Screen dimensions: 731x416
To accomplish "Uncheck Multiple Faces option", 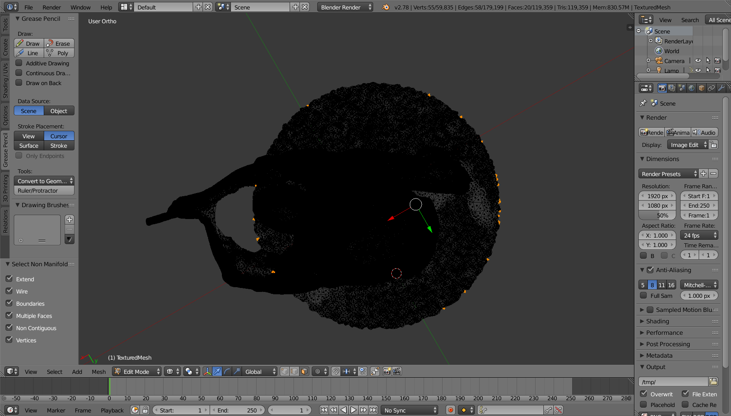I will pos(9,316).
